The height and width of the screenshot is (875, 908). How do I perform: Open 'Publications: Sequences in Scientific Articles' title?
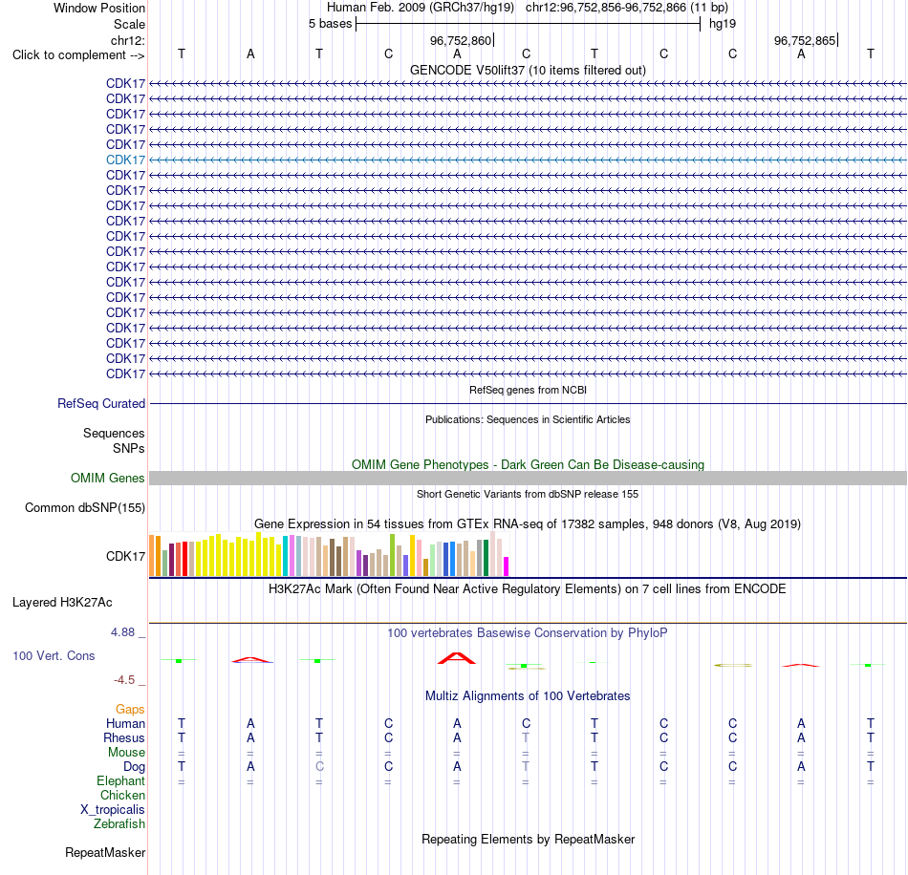(528, 419)
